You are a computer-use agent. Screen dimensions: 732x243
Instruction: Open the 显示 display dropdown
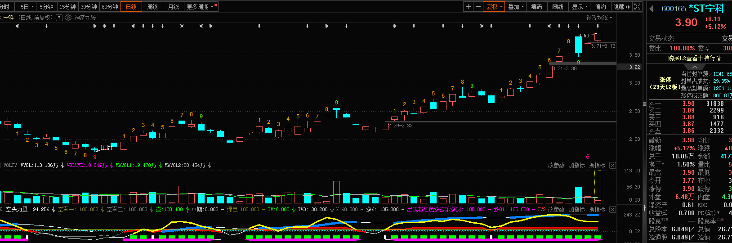pyautogui.click(x=580, y=7)
